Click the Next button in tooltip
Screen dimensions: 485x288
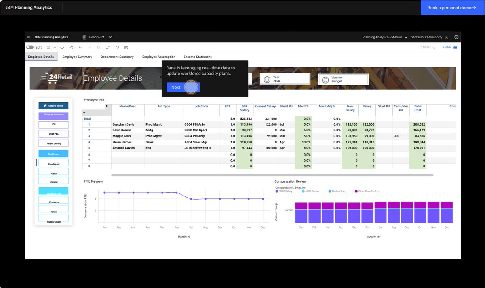[x=183, y=87]
